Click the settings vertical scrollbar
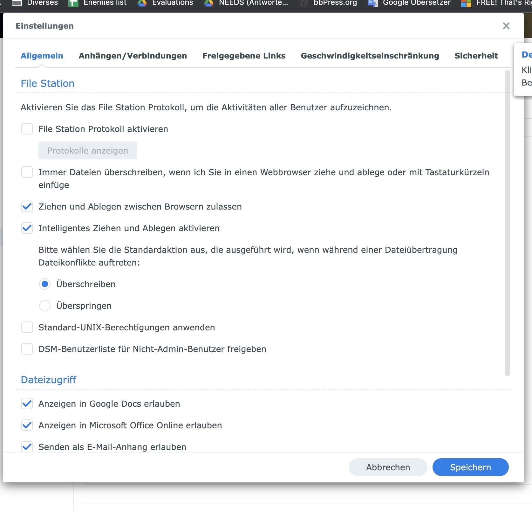Viewport: 532px width, 511px height. pos(508,223)
